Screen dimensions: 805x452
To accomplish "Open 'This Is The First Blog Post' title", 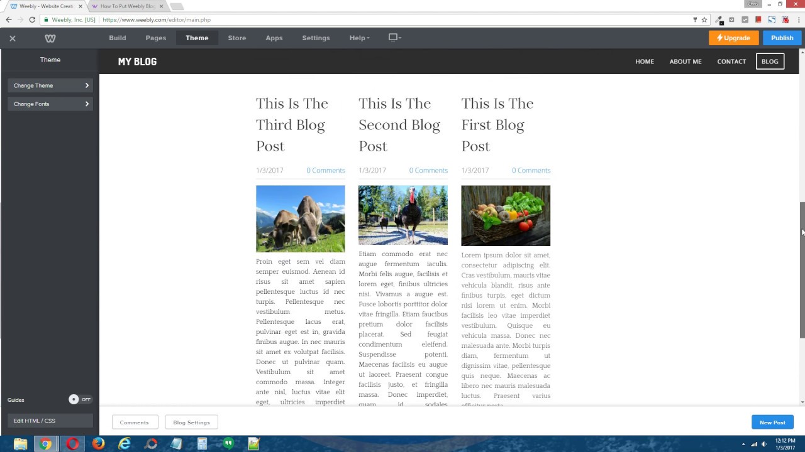I will (497, 124).
